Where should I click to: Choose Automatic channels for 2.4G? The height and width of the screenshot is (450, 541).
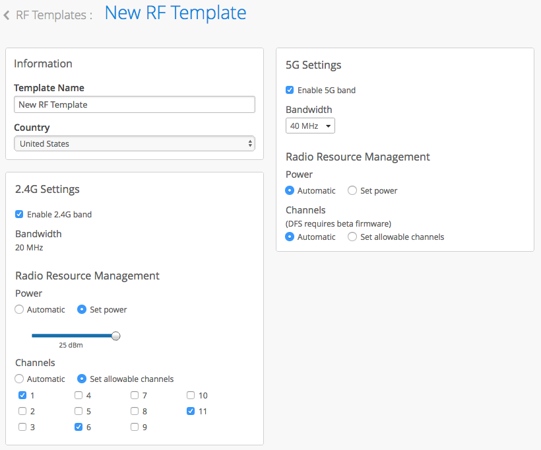(19, 379)
